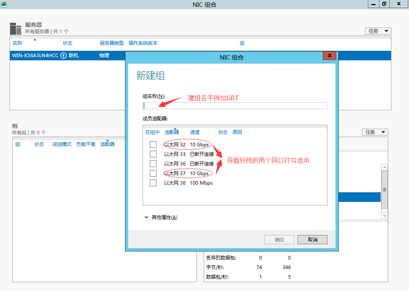Click the scrollbar up arrow

coord(384,167)
